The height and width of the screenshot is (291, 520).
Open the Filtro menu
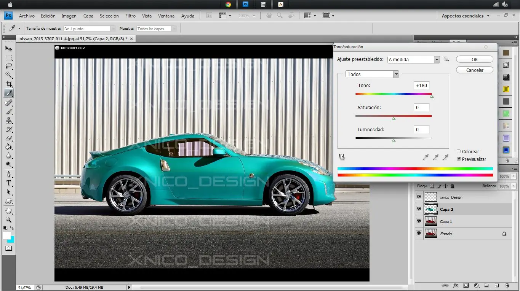point(130,16)
